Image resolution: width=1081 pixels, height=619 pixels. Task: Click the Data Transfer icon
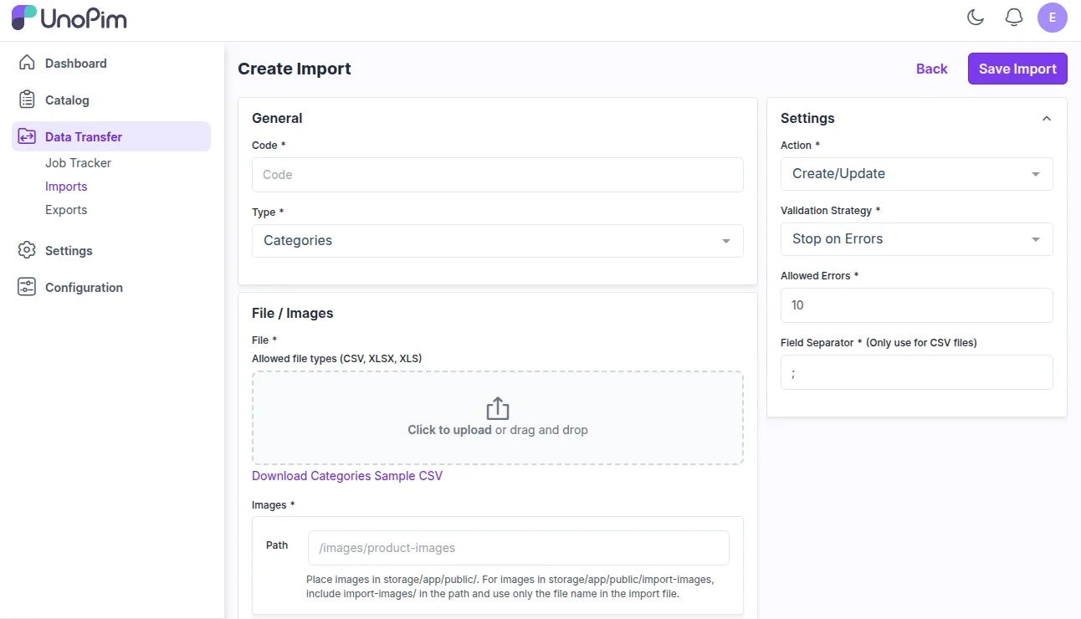tap(27, 136)
